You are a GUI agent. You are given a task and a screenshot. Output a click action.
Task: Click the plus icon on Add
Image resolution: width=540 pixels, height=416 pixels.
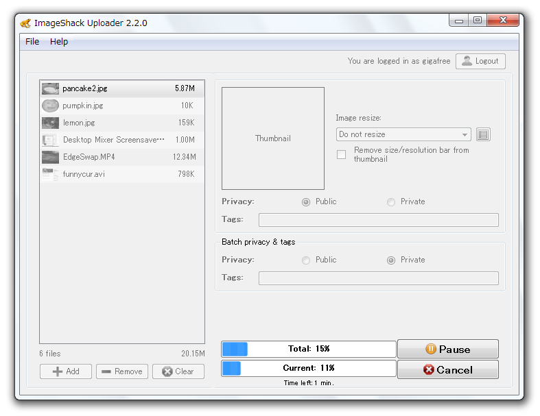coord(58,371)
